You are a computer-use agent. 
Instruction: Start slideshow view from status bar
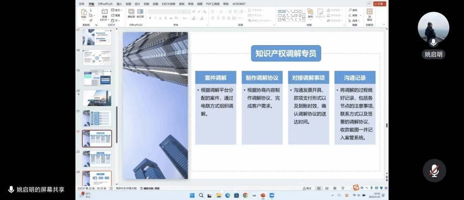pos(343,188)
